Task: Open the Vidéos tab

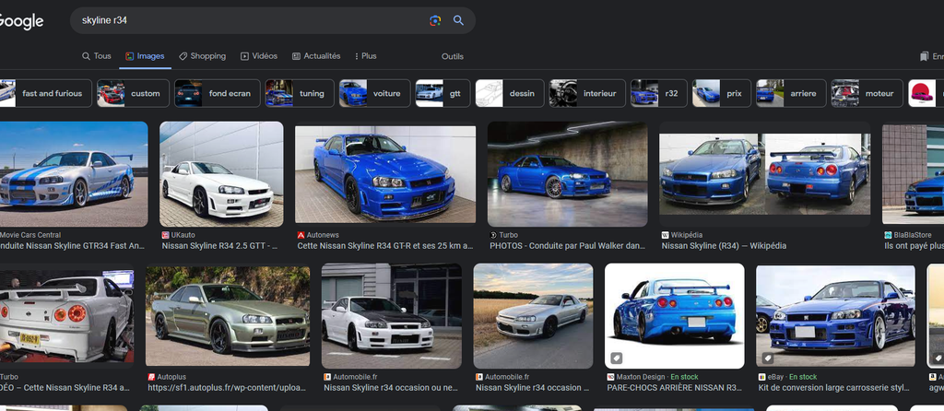Action: point(259,56)
